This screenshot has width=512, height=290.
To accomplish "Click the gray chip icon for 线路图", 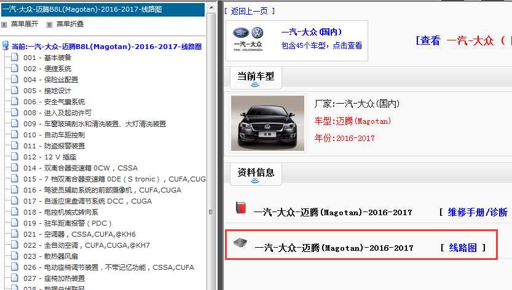I will coord(240,242).
